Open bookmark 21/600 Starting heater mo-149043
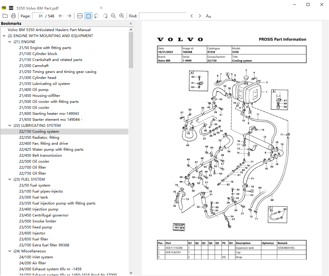The height and width of the screenshot is (276, 329). tap(49, 114)
